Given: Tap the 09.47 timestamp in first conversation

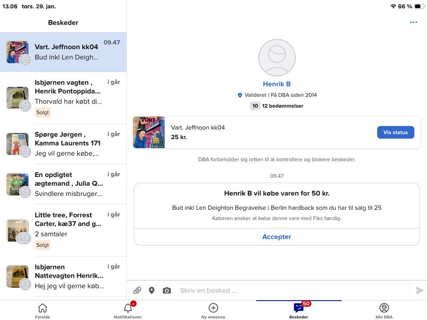Looking at the screenshot, I should 112,43.
